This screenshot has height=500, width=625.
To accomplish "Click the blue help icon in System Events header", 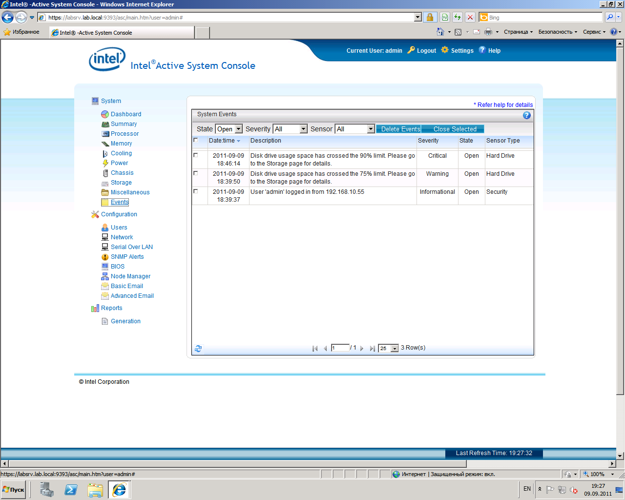I will click(x=526, y=115).
